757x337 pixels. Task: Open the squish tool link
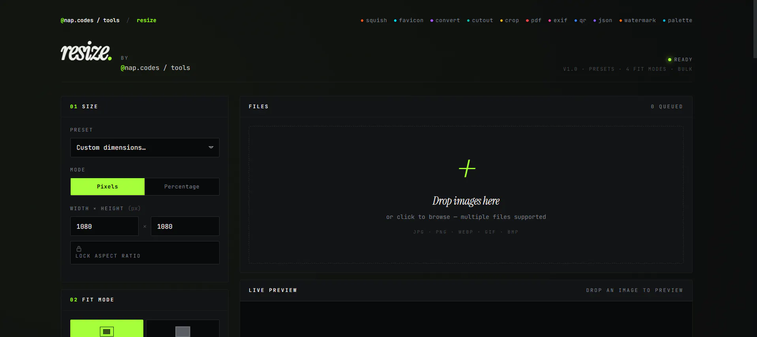(374, 20)
